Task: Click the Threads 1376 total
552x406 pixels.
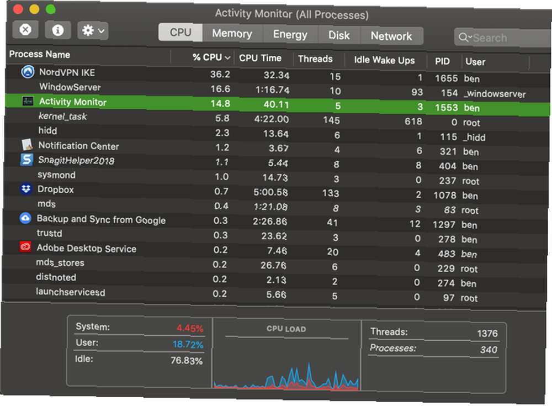Action: tap(487, 334)
